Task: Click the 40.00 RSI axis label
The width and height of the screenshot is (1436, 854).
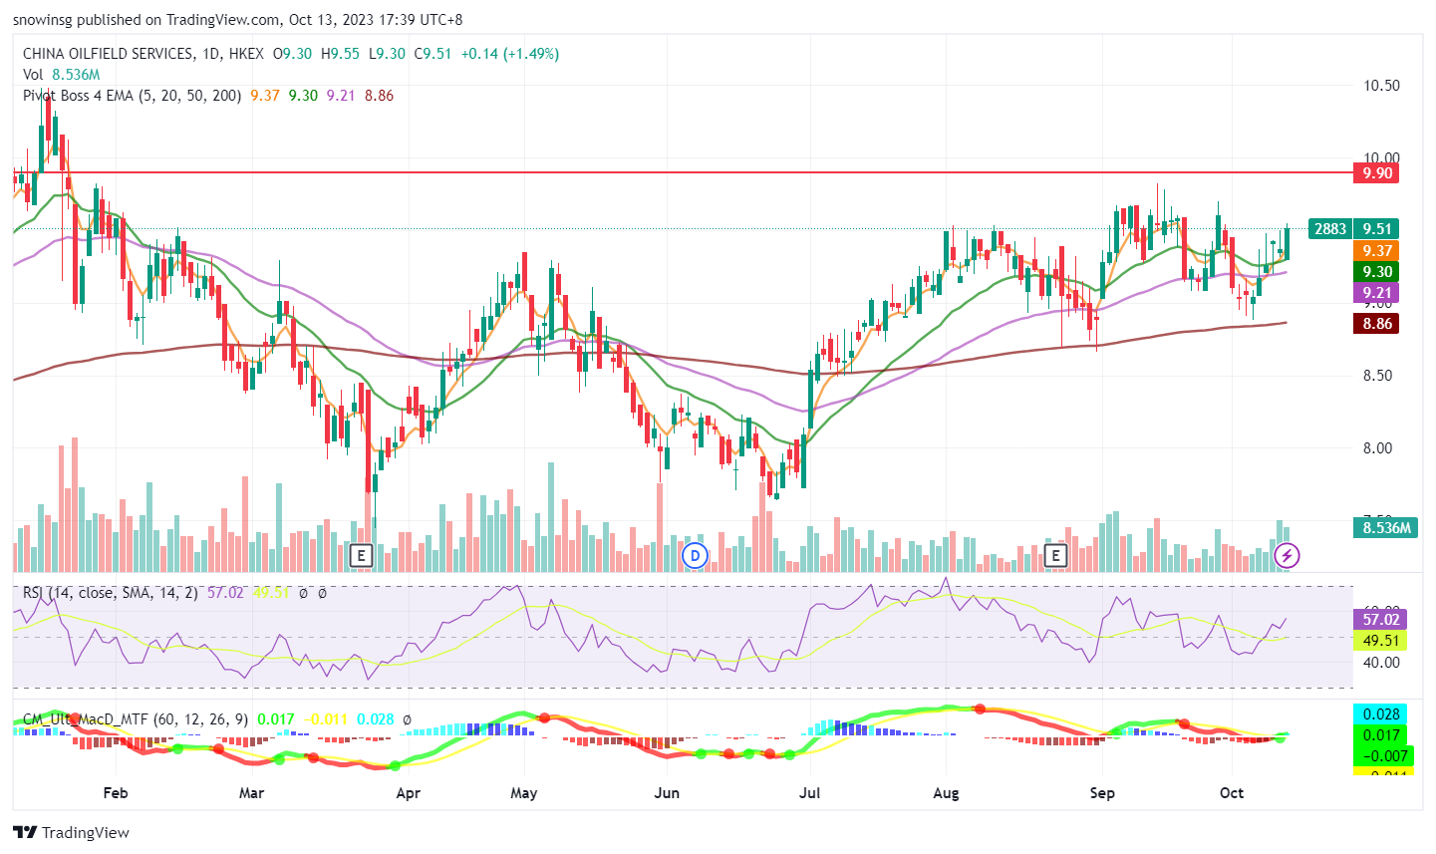Action: (1381, 663)
